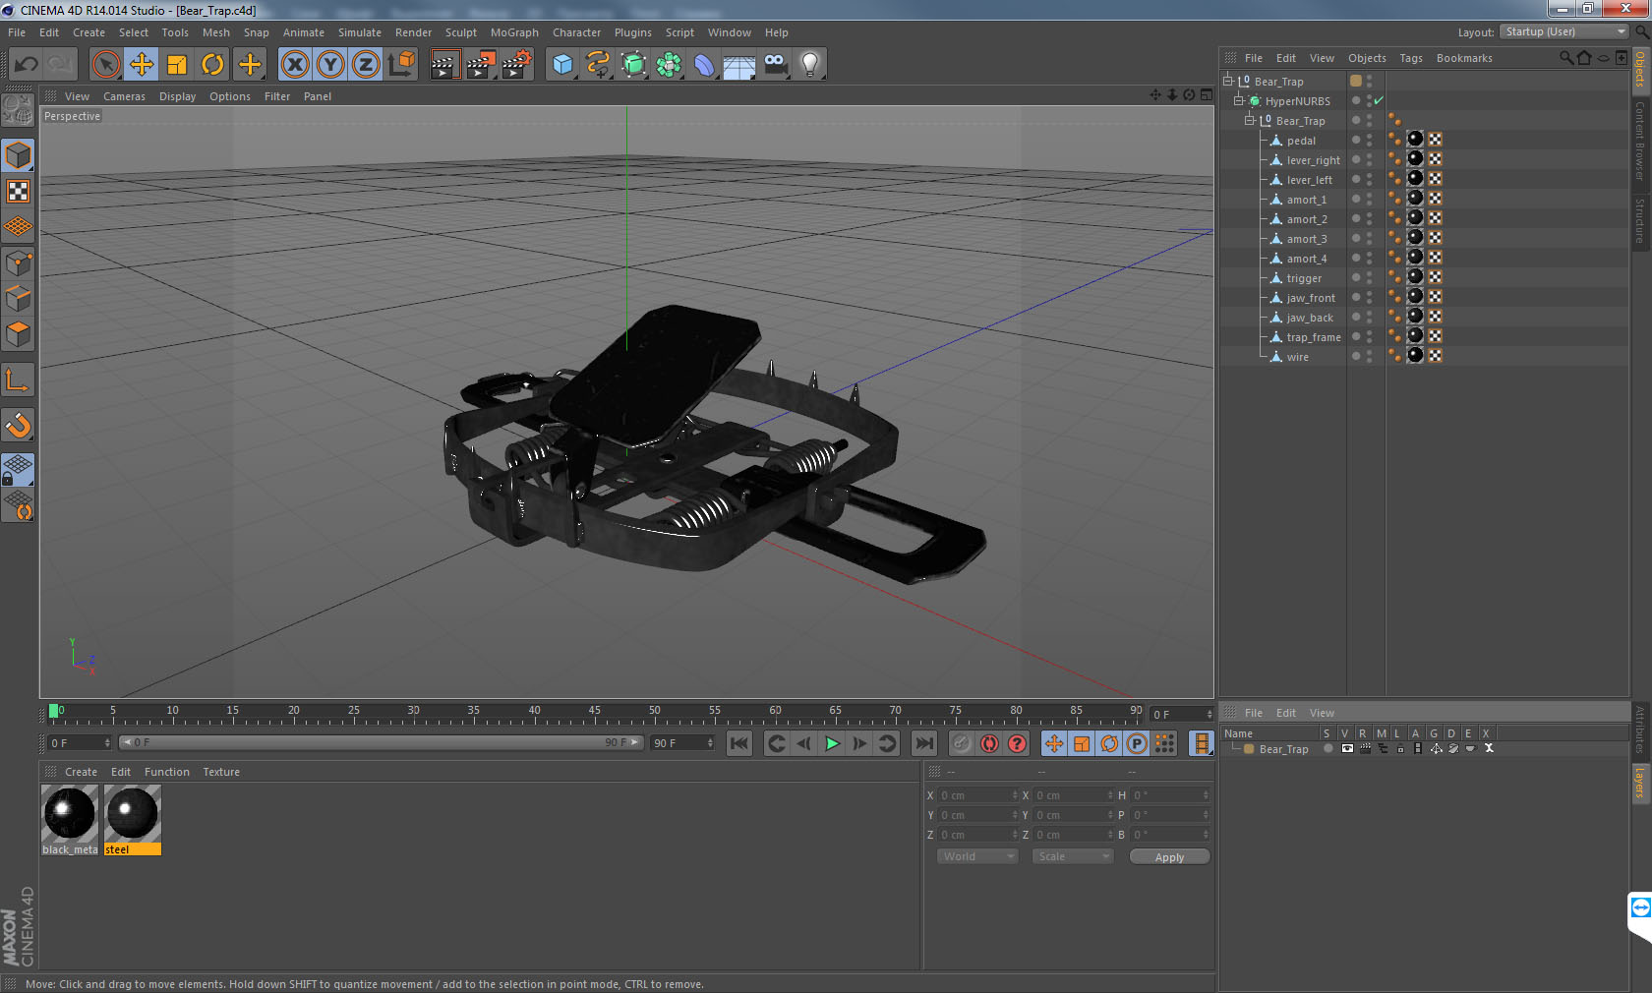Click the record keyframe button
The height and width of the screenshot is (993, 1652).
(x=962, y=743)
